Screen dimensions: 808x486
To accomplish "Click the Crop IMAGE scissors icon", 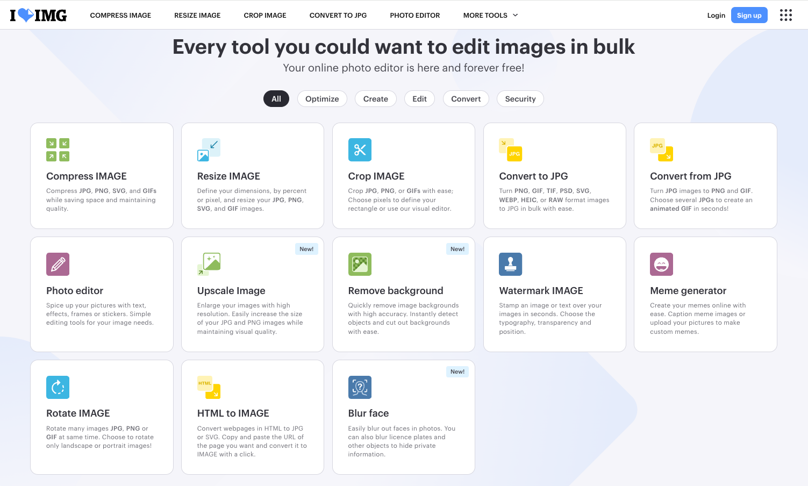I will [360, 150].
